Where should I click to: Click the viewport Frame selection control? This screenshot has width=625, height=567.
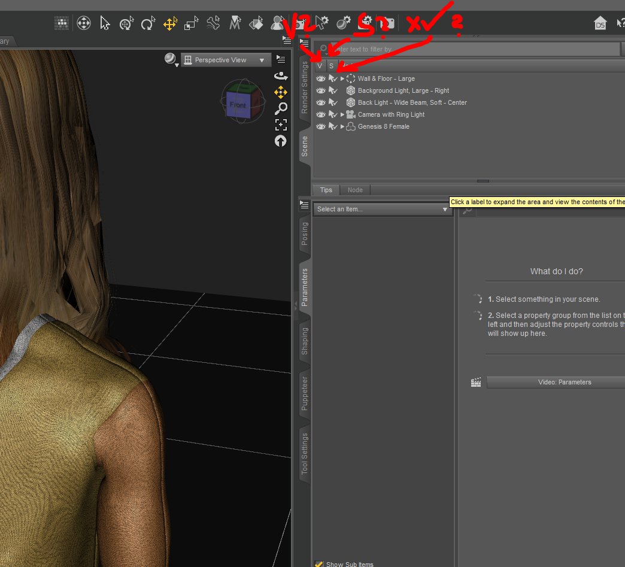281,125
